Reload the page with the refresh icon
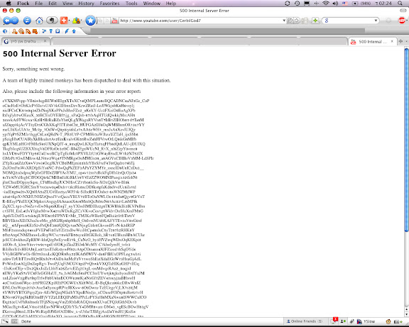 (27, 21)
